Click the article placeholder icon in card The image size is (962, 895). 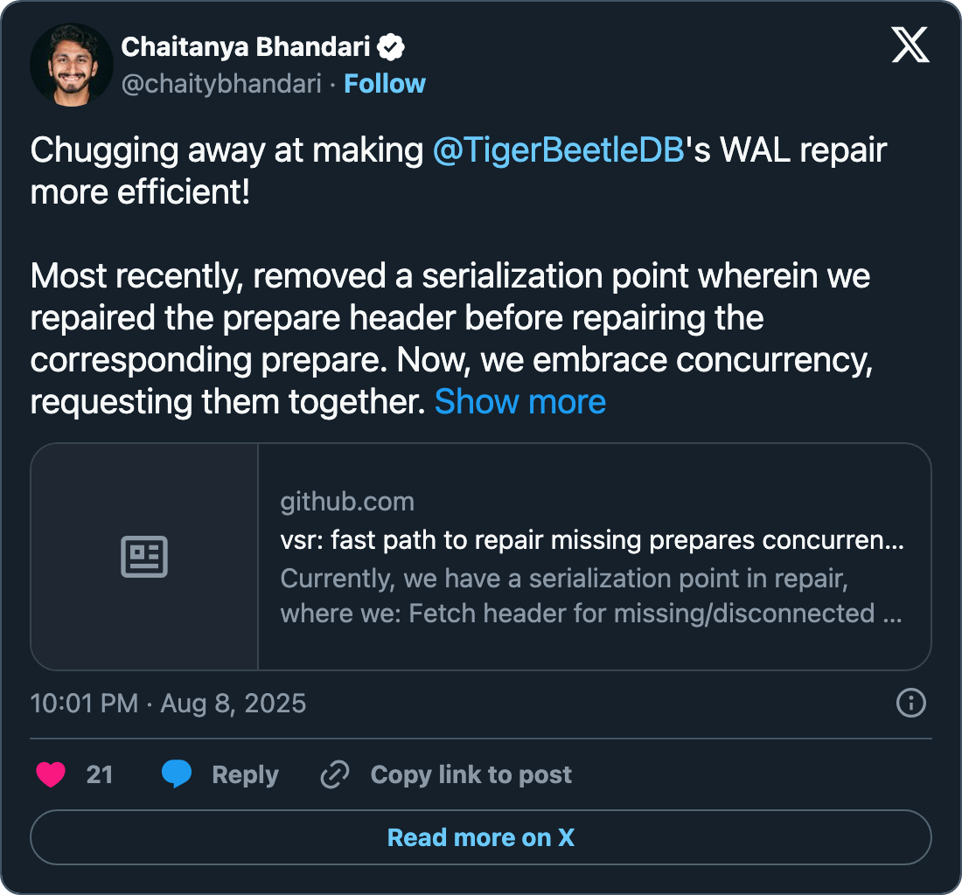pos(144,557)
